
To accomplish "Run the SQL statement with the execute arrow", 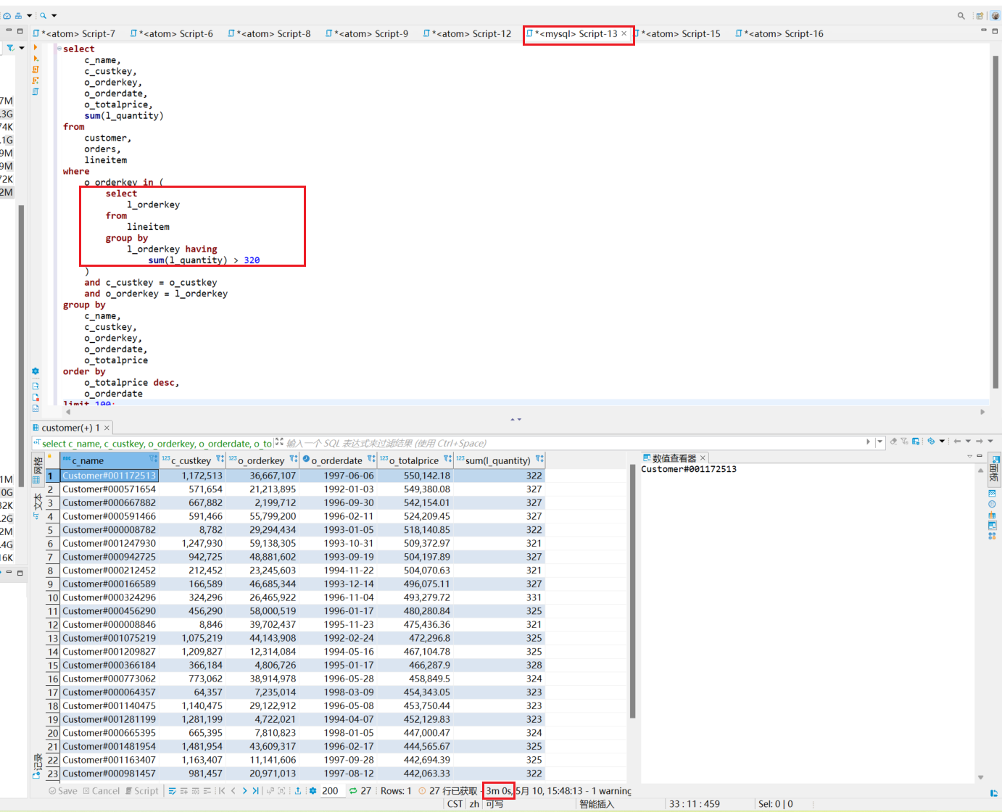I will coord(36,47).
